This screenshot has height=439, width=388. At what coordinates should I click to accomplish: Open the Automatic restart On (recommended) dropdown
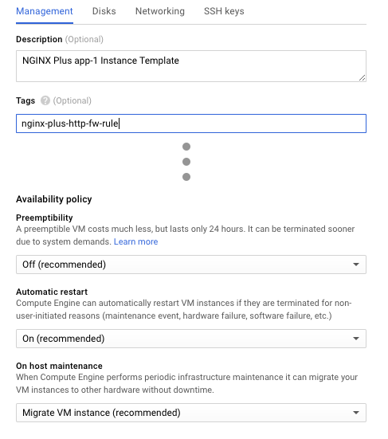point(191,339)
